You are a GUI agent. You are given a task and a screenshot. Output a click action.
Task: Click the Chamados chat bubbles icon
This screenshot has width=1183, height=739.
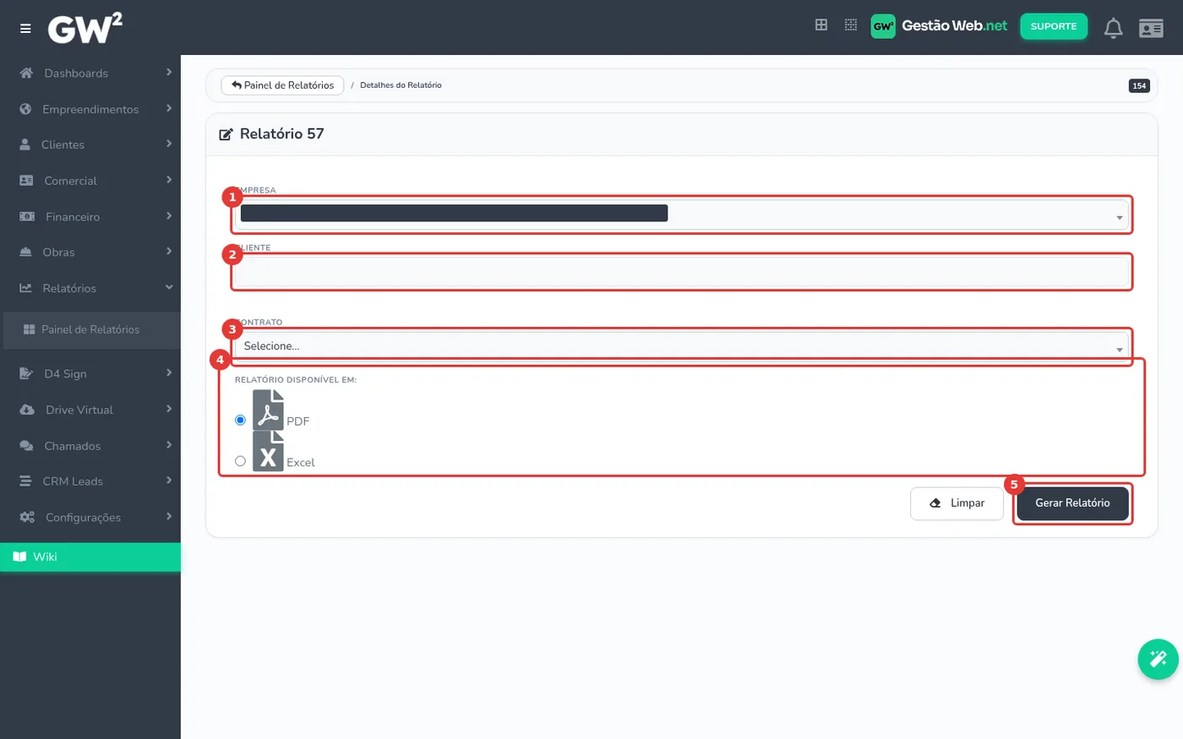[26, 446]
